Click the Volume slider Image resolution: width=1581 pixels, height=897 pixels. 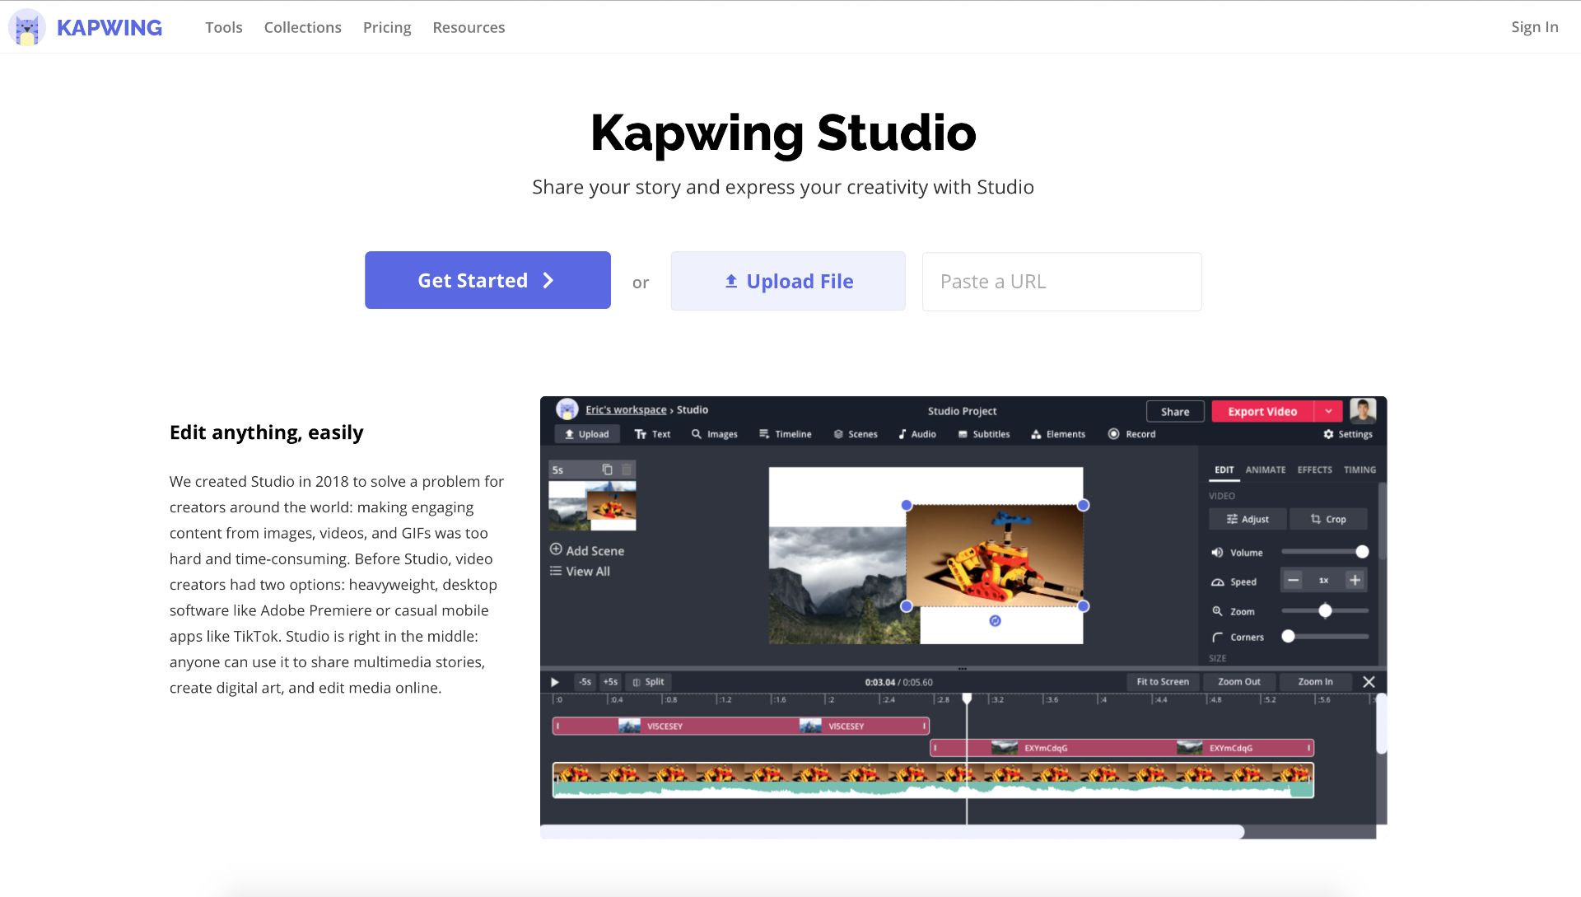[x=1325, y=552]
